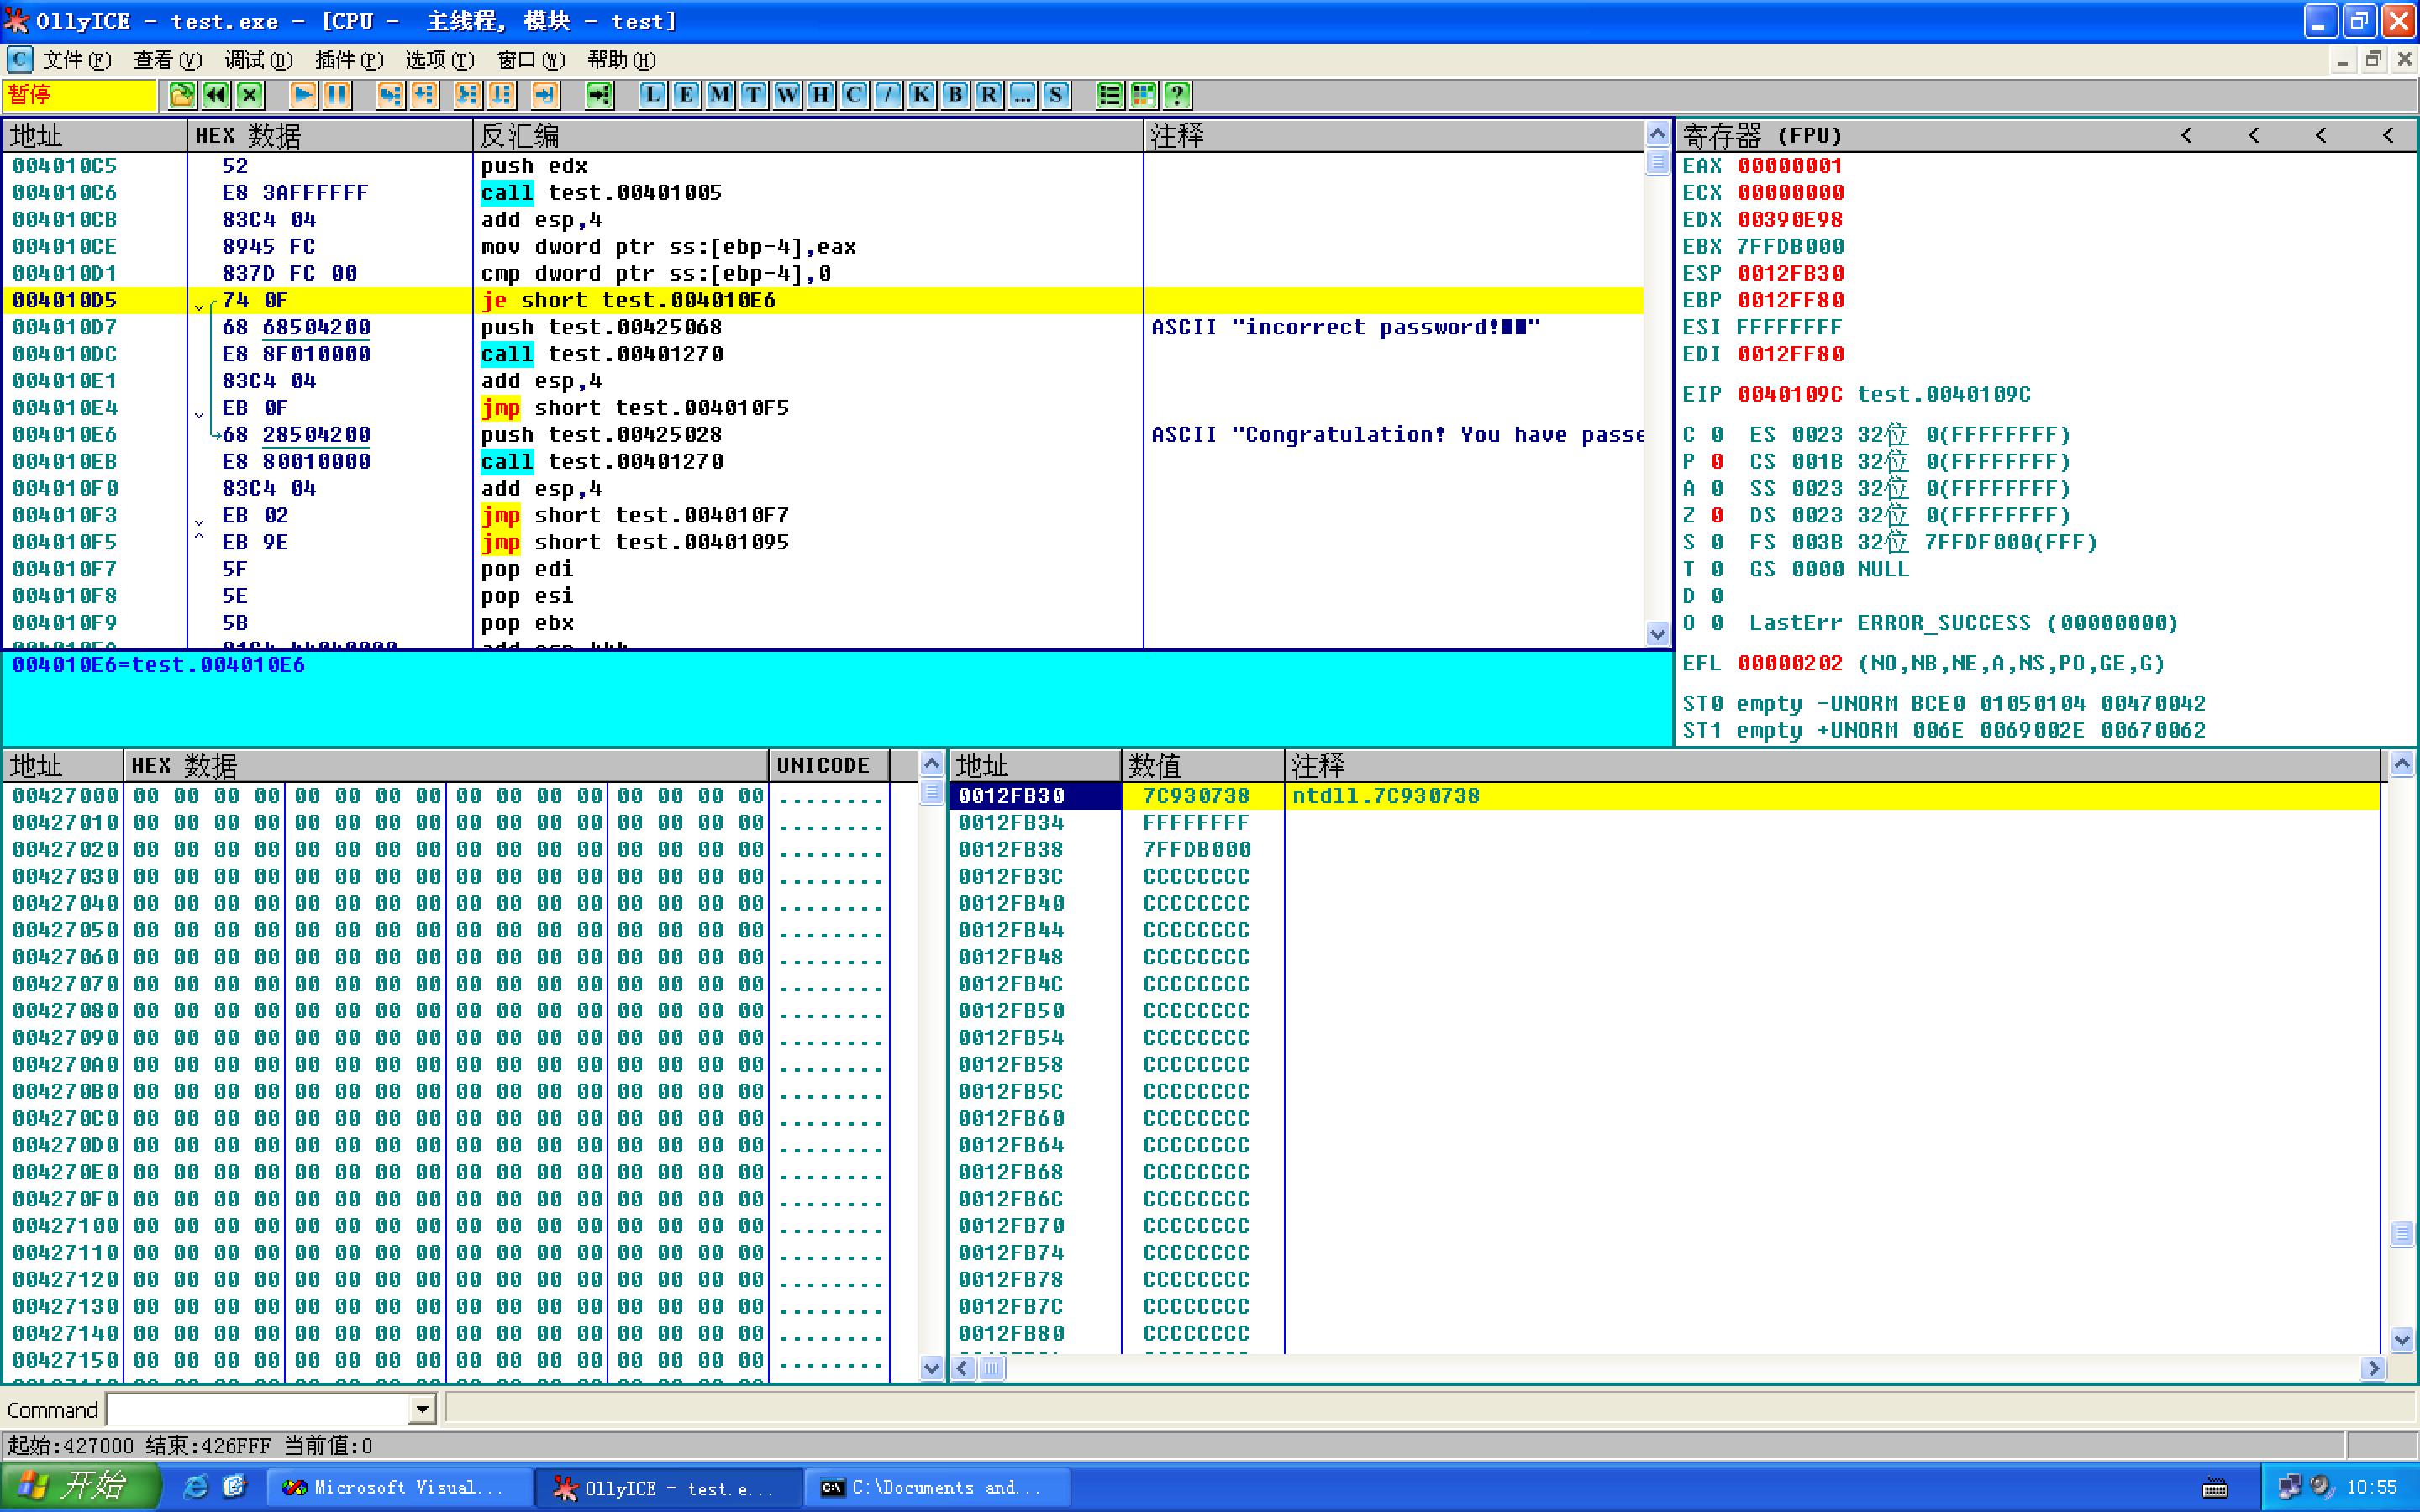Open the 帮助(H) menu
The image size is (2420, 1512).
coord(622,60)
